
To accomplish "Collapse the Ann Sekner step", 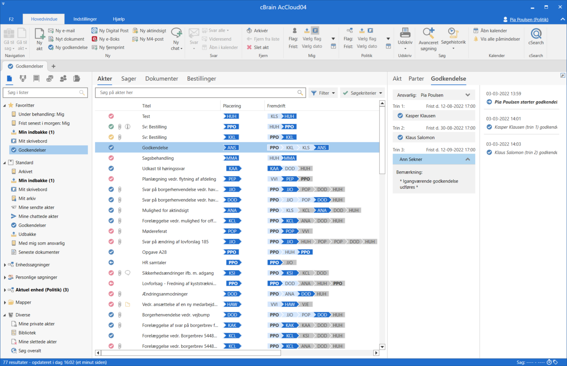I will tap(468, 159).
